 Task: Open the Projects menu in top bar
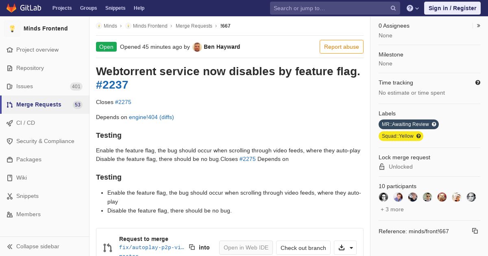click(62, 8)
